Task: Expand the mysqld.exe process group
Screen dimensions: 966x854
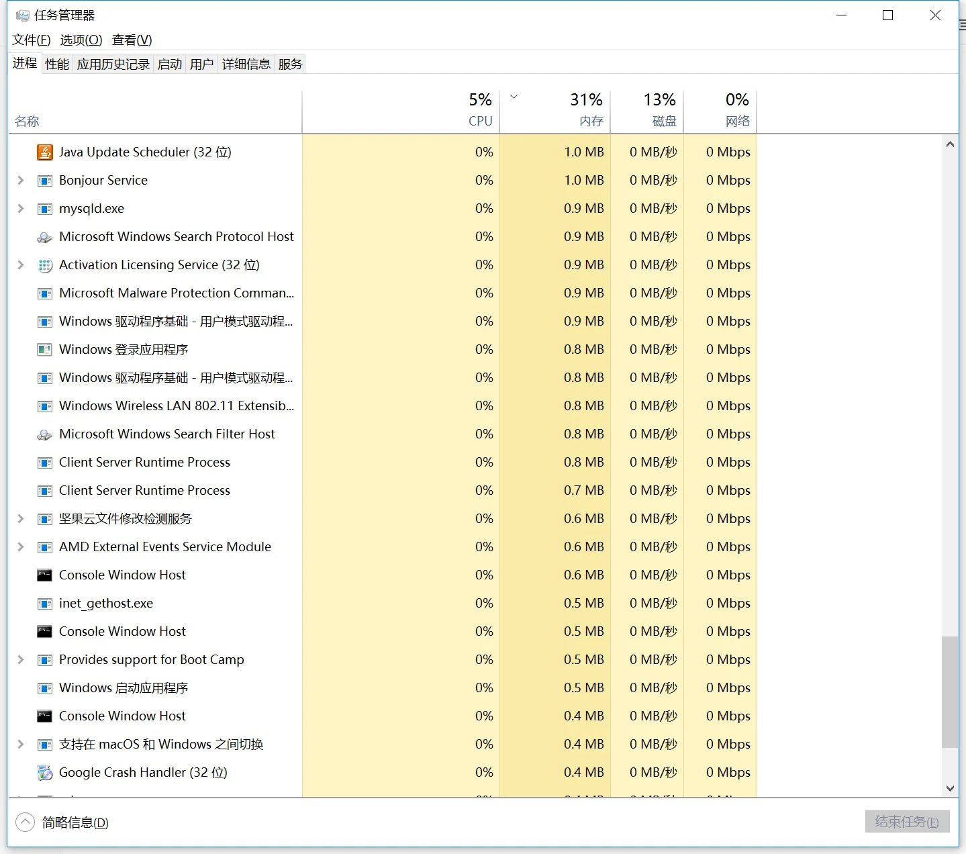Action: point(21,209)
